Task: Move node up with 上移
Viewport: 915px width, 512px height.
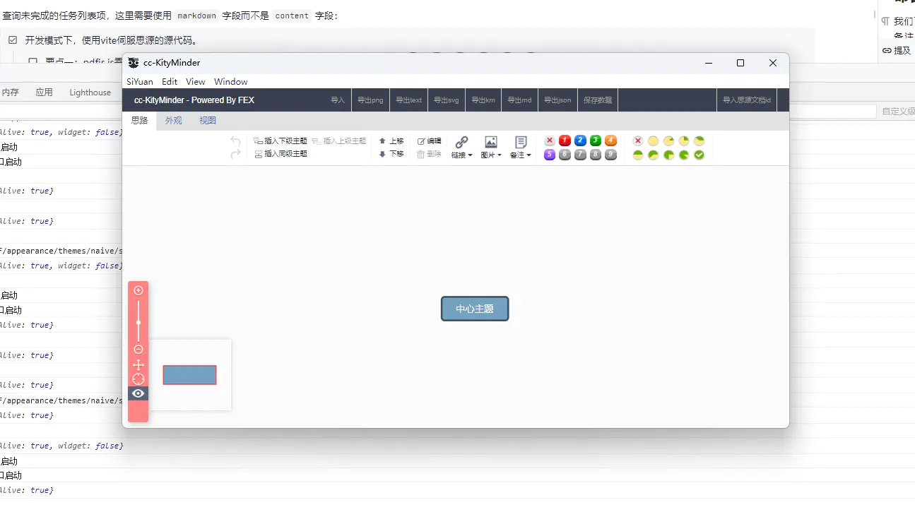Action: (x=391, y=141)
